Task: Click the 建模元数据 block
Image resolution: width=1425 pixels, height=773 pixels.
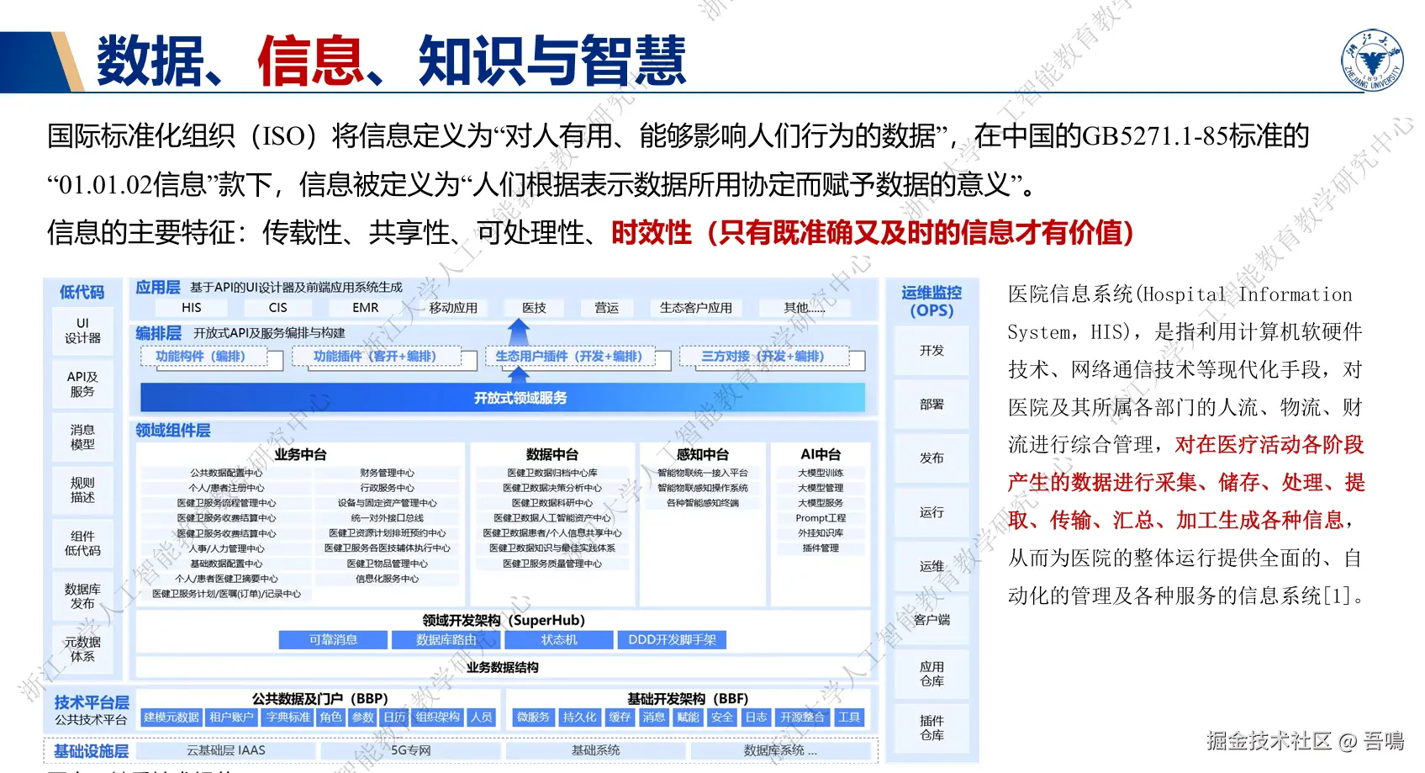Action: [x=172, y=717]
